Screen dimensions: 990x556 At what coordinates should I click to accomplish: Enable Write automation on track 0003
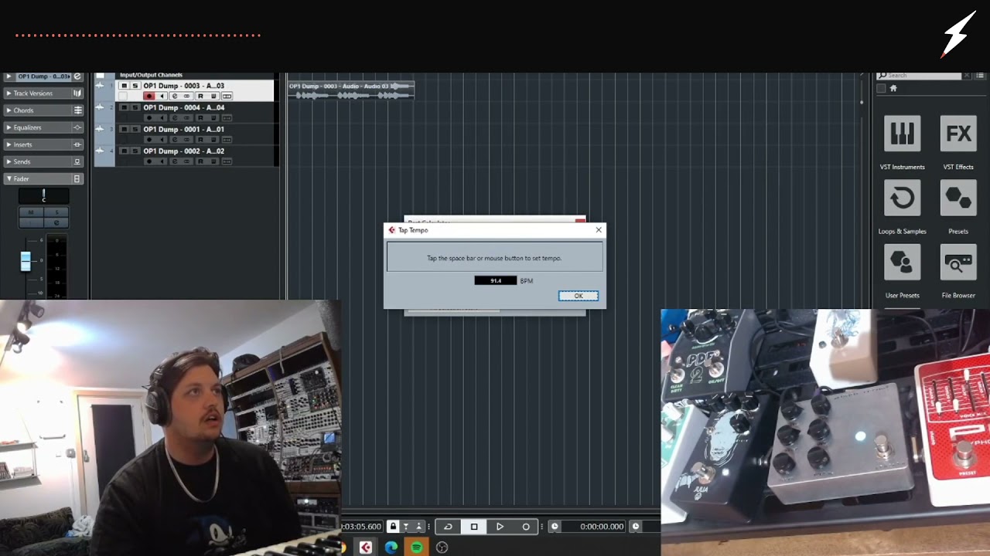tap(213, 97)
